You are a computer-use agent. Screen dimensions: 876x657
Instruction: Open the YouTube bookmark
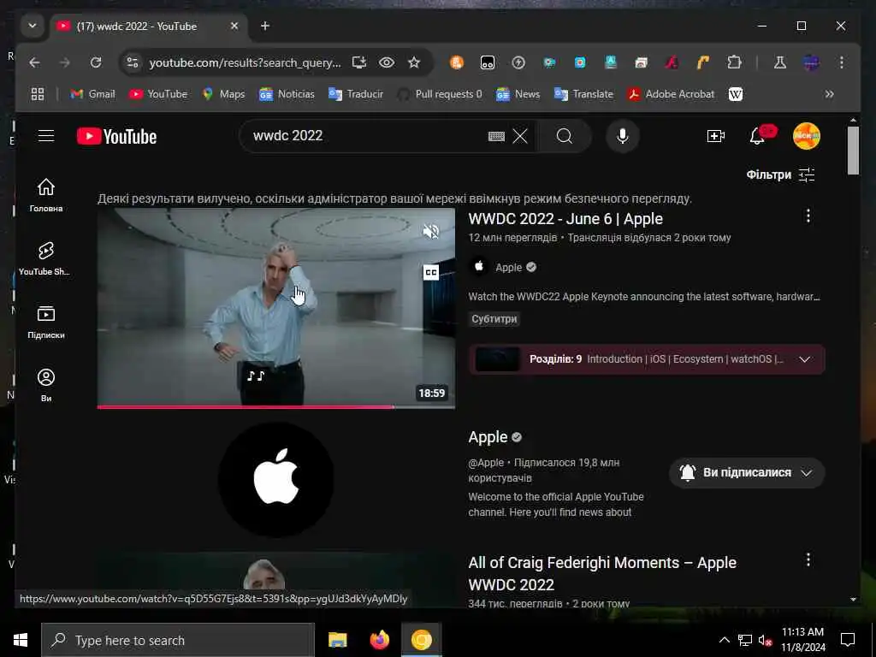[158, 94]
